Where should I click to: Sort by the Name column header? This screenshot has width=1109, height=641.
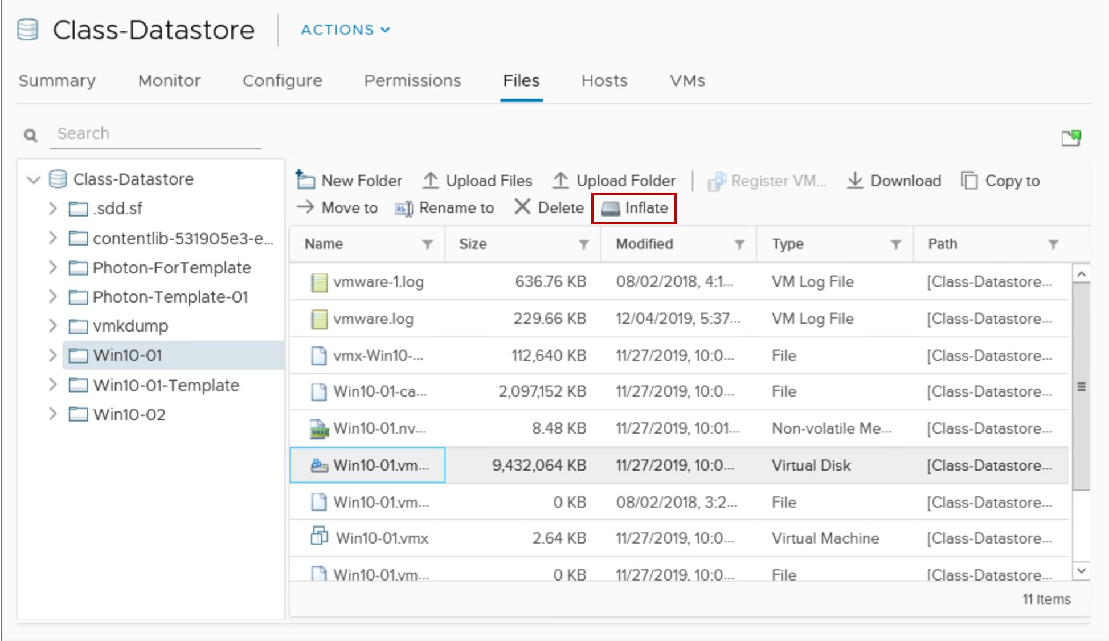(x=324, y=244)
